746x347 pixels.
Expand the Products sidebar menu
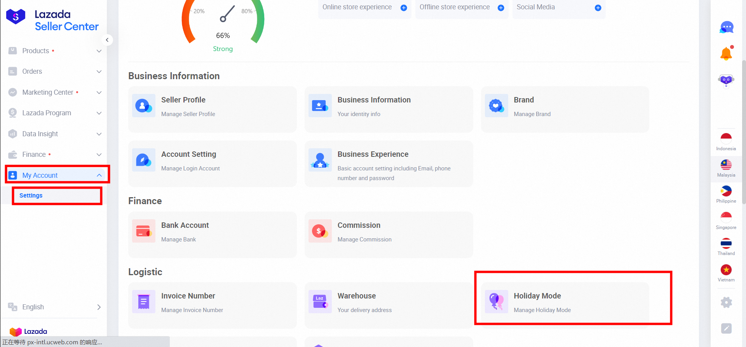tap(54, 51)
